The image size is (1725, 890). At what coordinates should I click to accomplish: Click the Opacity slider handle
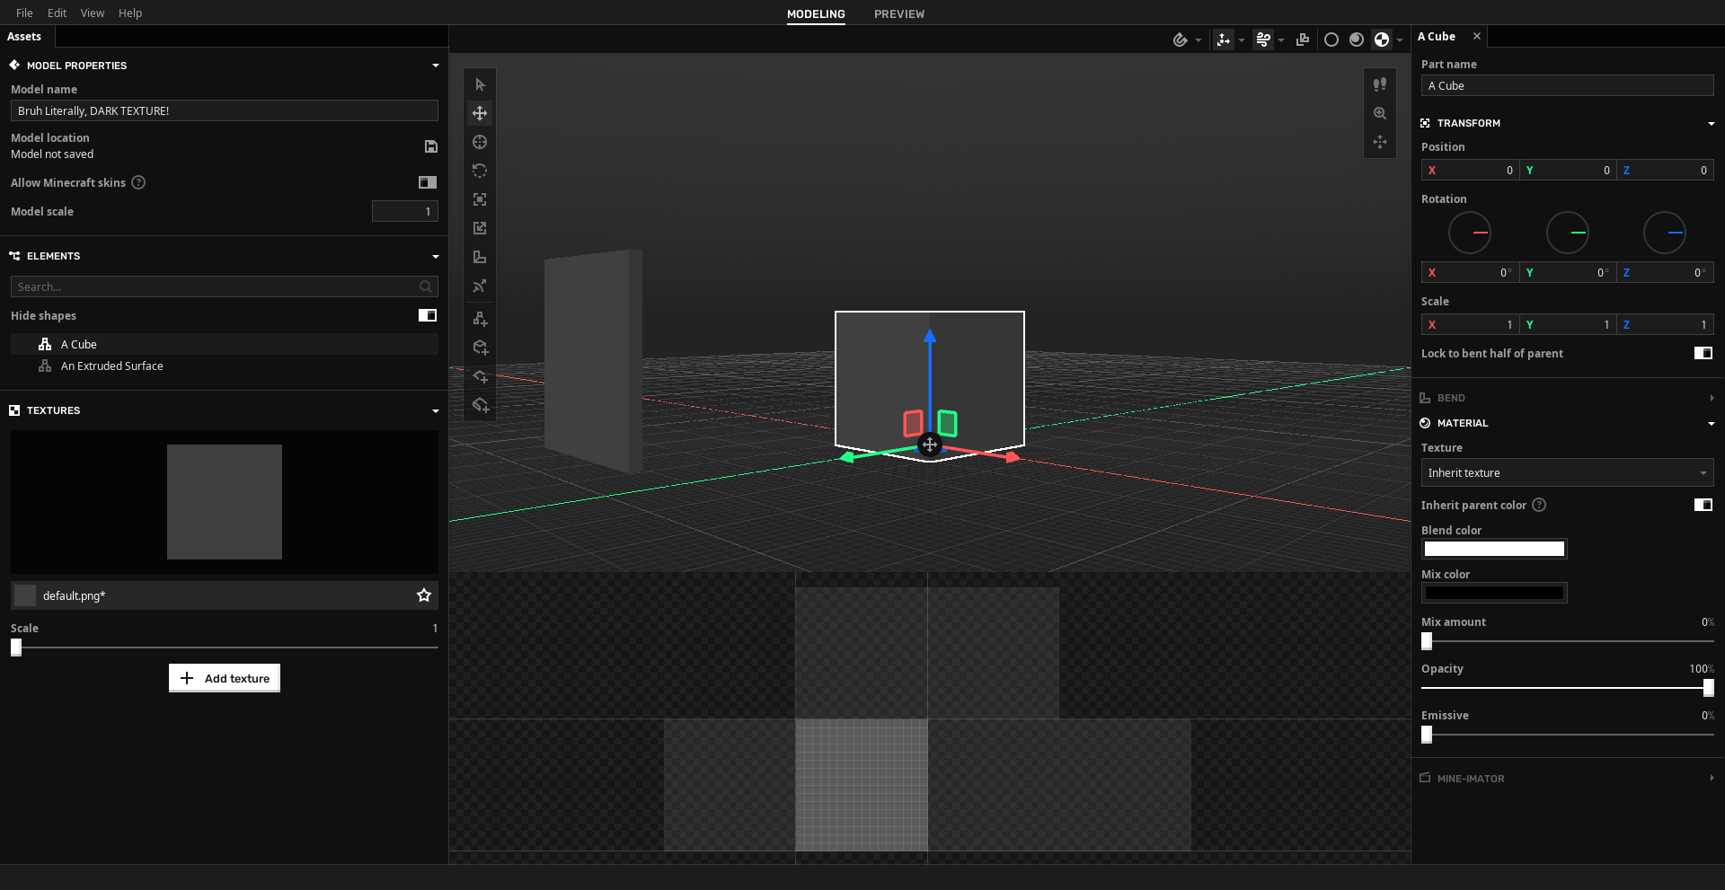tap(1708, 688)
